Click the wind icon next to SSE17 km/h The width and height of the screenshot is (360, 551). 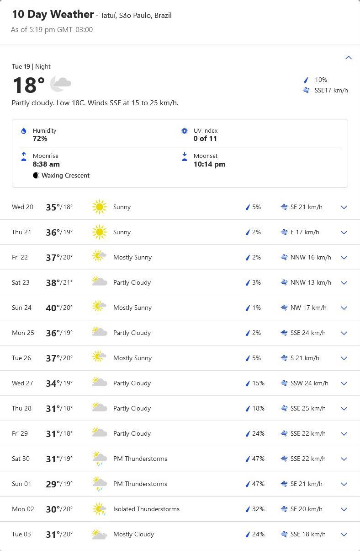(306, 90)
